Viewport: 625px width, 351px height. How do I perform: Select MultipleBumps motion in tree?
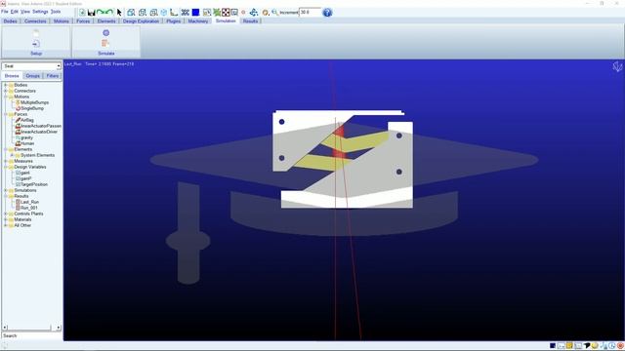32,102
